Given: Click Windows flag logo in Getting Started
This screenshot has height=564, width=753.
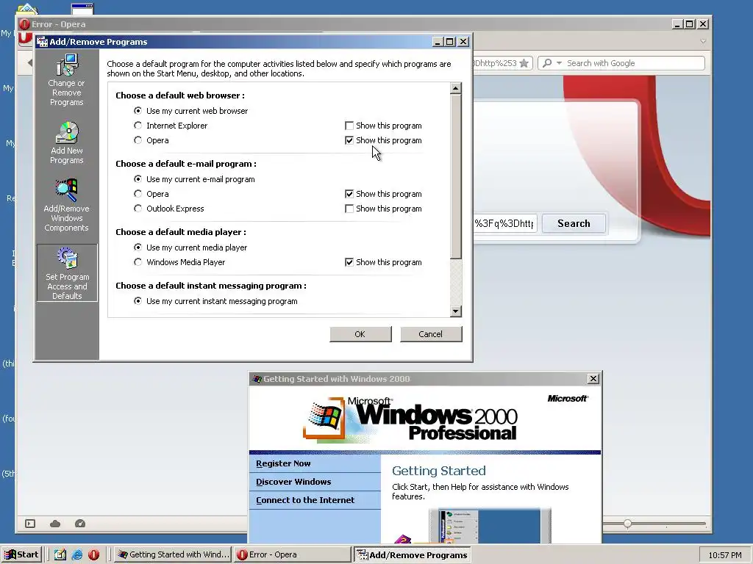Looking at the screenshot, I should pos(324,417).
